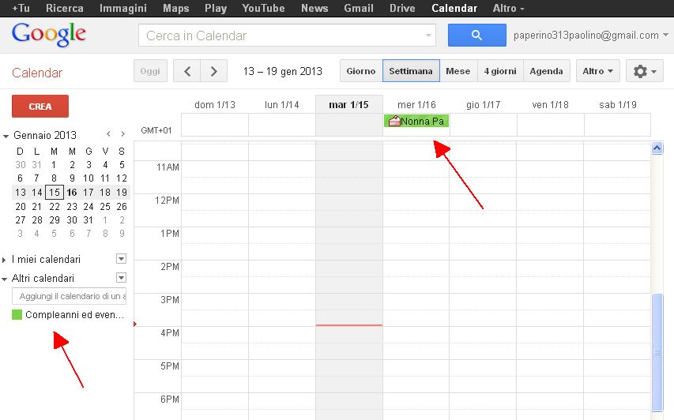Open YouTube in the top bar

[x=263, y=8]
